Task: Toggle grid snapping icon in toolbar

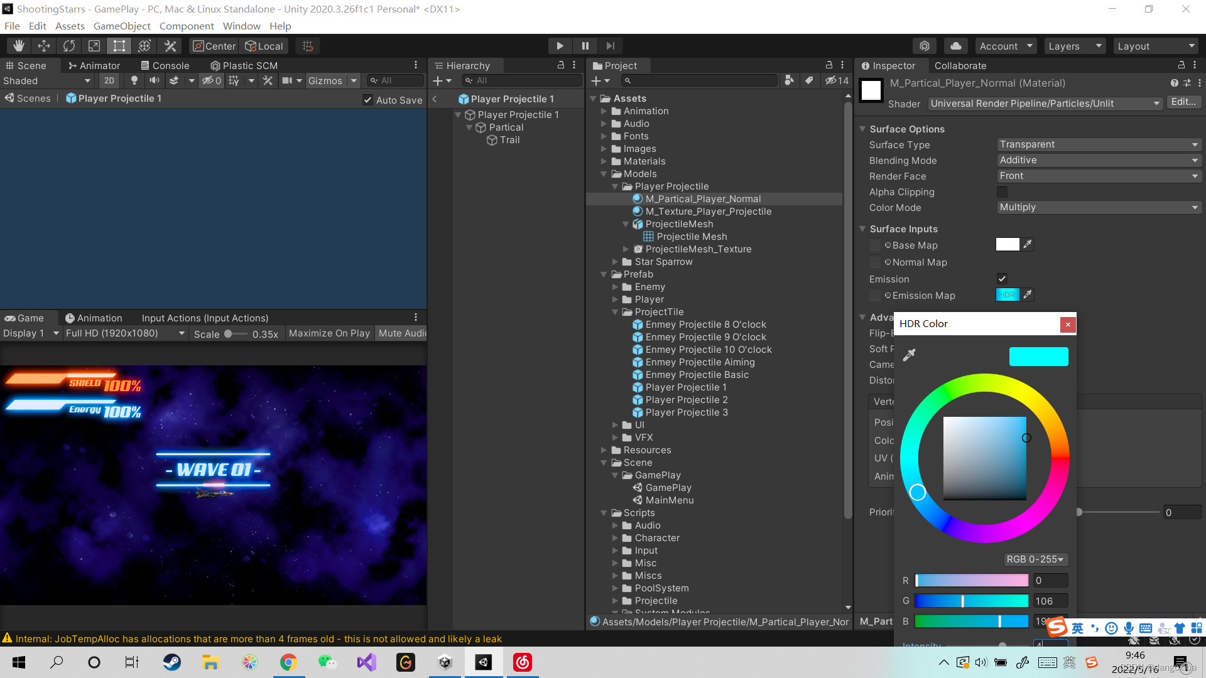Action: pyautogui.click(x=307, y=46)
